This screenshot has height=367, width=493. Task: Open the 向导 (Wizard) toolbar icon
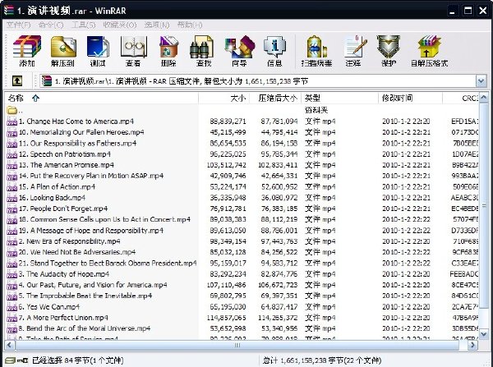coord(240,47)
